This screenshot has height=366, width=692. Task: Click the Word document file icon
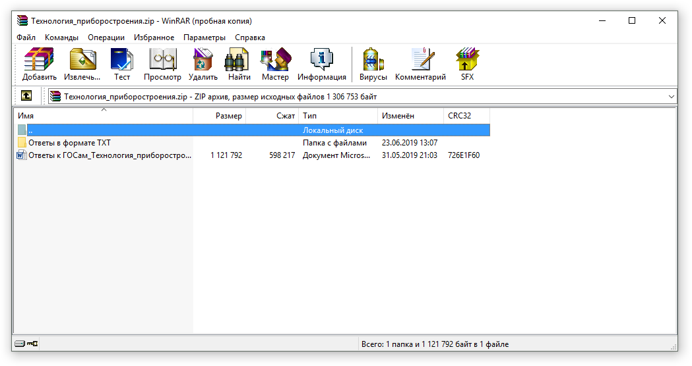[x=21, y=155]
